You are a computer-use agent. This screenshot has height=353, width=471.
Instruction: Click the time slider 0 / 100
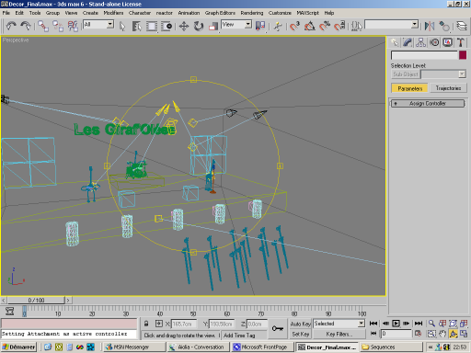point(36,301)
